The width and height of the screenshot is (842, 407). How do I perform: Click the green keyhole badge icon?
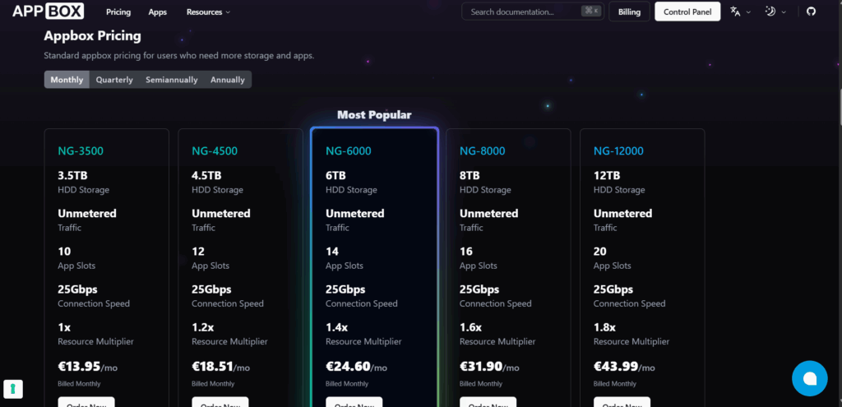coord(13,389)
